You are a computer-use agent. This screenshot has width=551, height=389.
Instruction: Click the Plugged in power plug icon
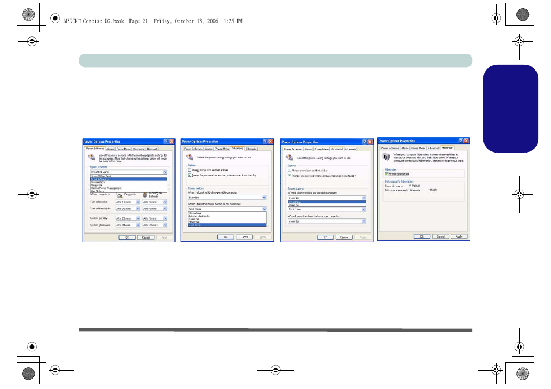pos(120,195)
